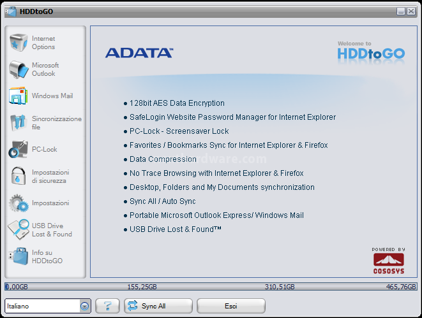Select the Windows Mail label

pyautogui.click(x=52, y=96)
